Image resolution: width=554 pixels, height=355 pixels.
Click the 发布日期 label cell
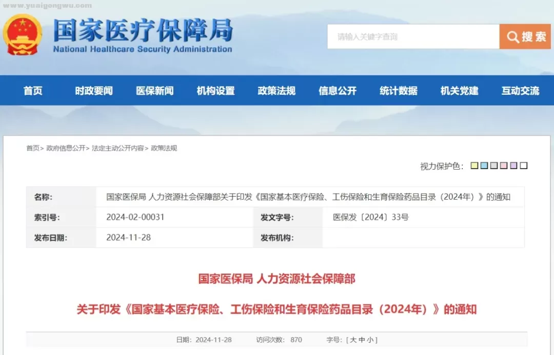[61, 238]
